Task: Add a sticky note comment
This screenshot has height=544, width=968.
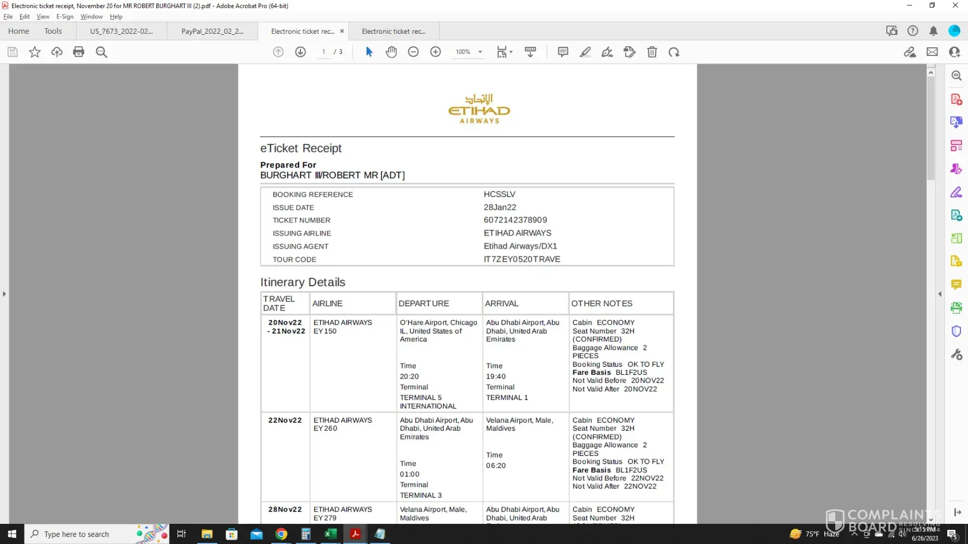Action: tap(563, 52)
